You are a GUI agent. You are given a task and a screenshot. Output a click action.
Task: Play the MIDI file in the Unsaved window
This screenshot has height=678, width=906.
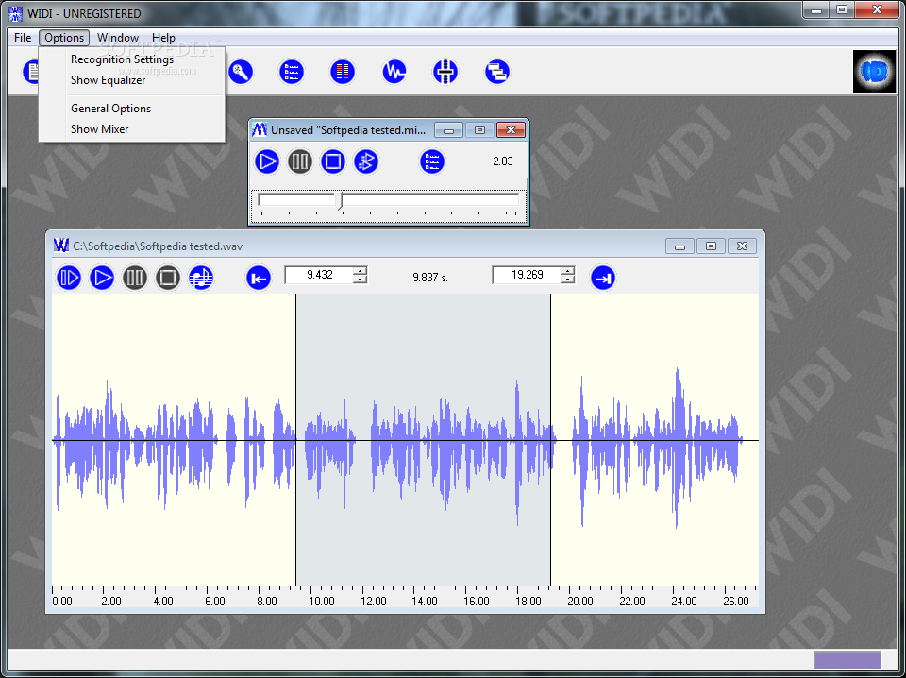(267, 161)
